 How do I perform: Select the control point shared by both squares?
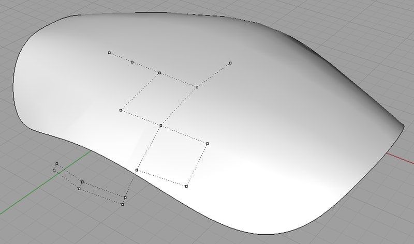161,126
